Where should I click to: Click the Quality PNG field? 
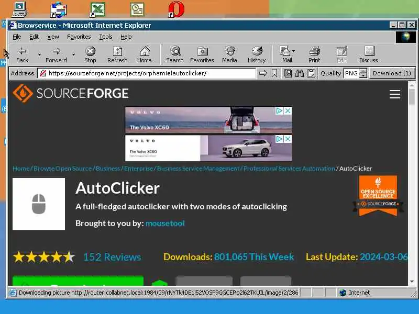click(351, 73)
